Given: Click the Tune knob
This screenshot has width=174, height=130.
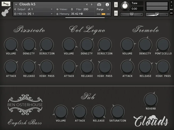Looking at the screenshot, I should (x=125, y=6).
